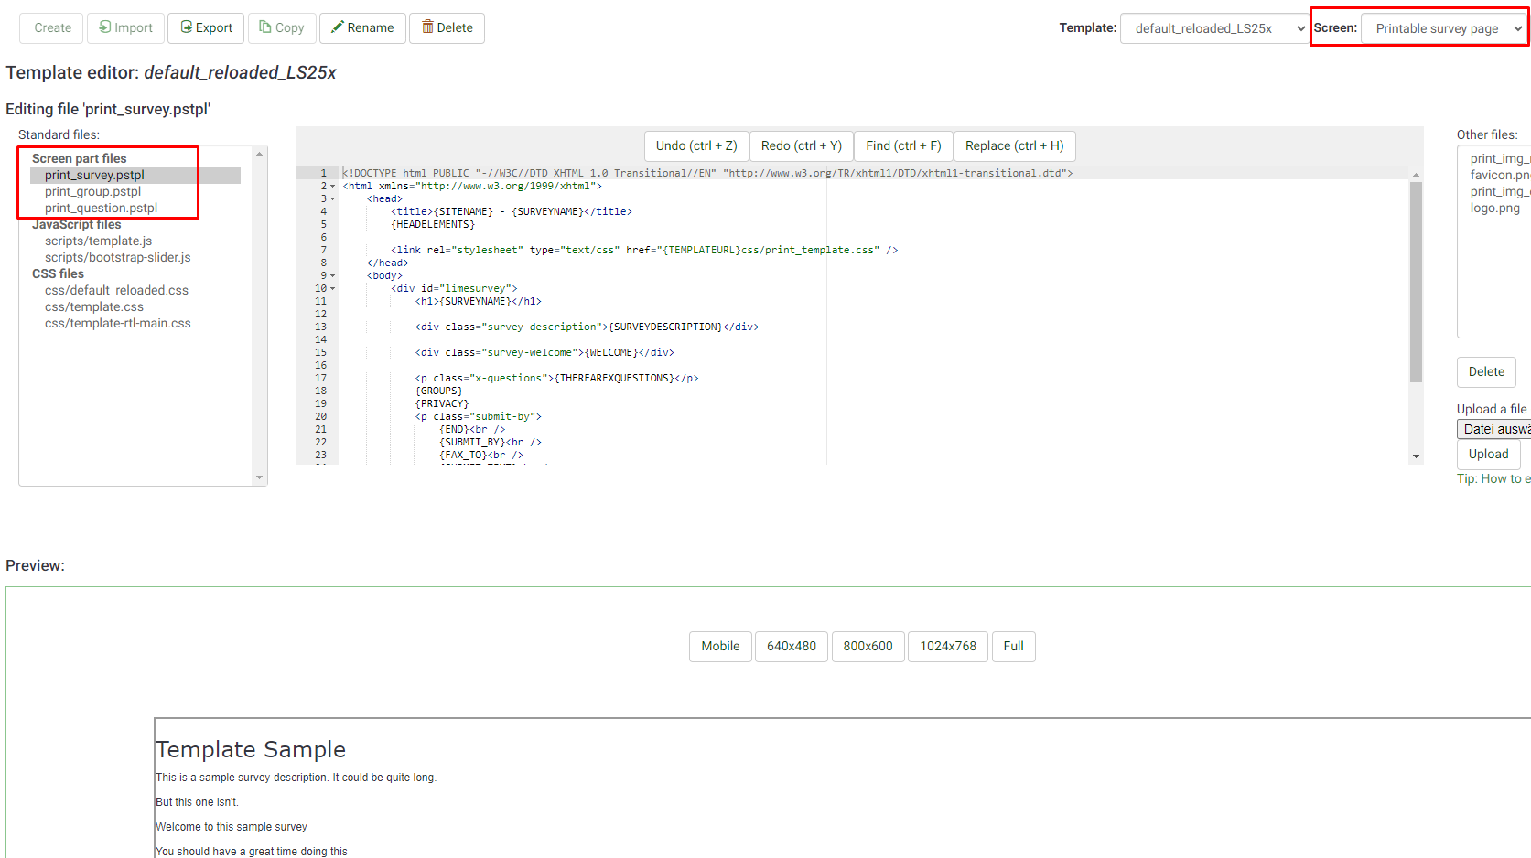Select print_group.pstpl in file list

click(x=93, y=192)
